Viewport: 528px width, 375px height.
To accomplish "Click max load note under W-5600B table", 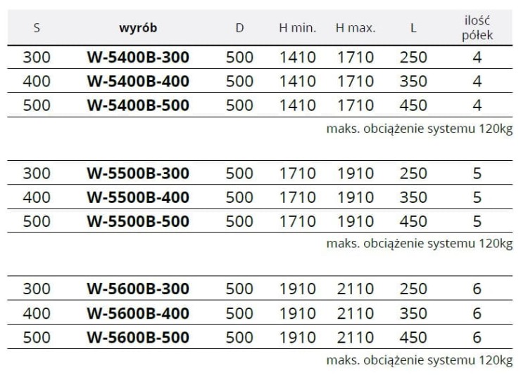I will [420, 360].
